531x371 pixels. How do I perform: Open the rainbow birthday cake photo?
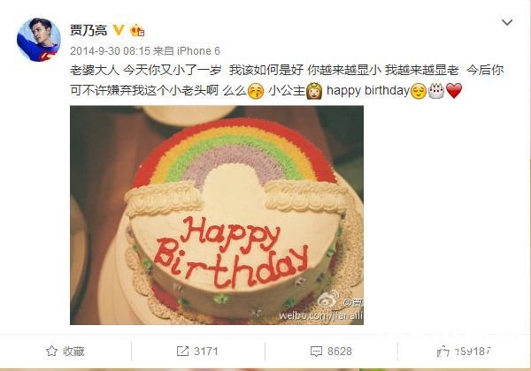pos(217,216)
